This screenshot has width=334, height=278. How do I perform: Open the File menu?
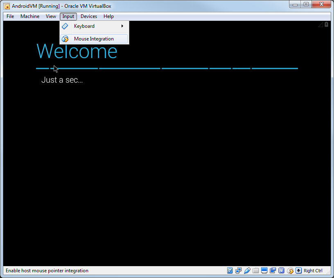coord(10,16)
